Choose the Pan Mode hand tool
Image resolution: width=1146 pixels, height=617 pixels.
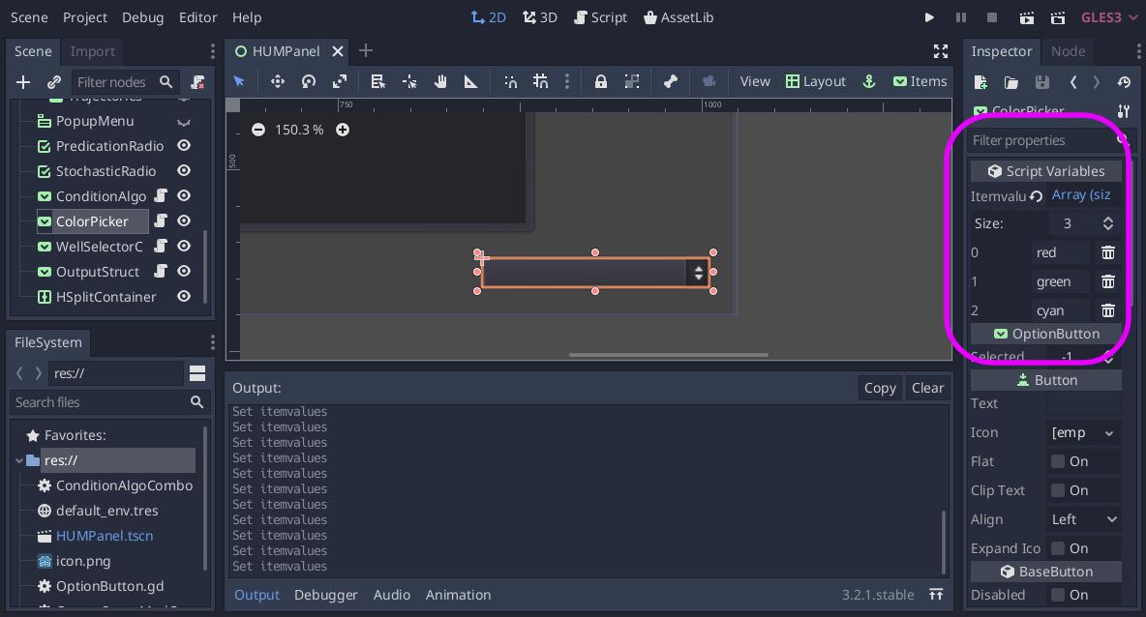click(x=440, y=81)
